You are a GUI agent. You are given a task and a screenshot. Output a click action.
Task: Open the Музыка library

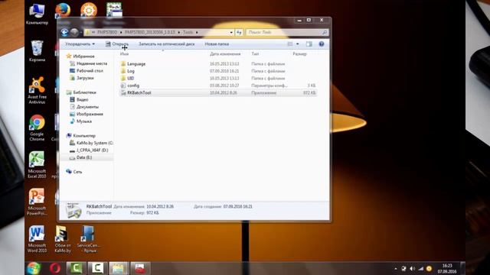(84, 121)
